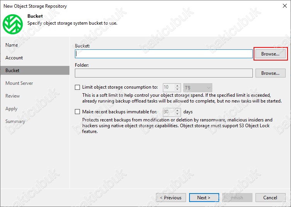Click the Wasabi logo icon in header
Viewport: 291px width, 207px height.
[x=13, y=24]
